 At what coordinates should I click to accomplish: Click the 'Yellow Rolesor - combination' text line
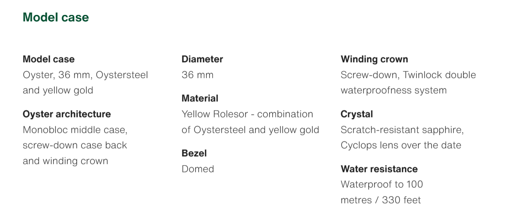click(247, 114)
